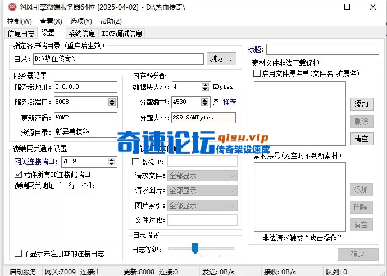Click the 监视IP address field
Screen dimensions: 387x276
[202, 162]
